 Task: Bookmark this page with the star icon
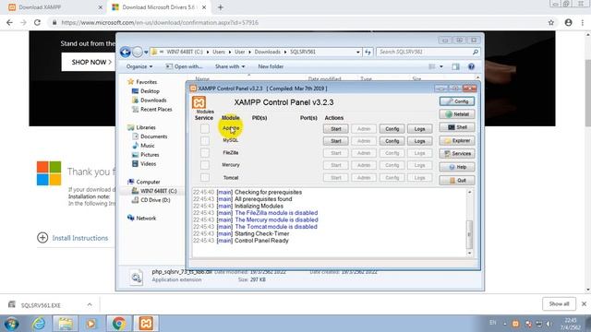click(x=551, y=22)
